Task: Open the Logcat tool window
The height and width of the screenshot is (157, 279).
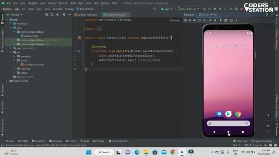Action: pos(71,141)
